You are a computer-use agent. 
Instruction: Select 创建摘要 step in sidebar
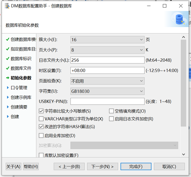pos(19,107)
